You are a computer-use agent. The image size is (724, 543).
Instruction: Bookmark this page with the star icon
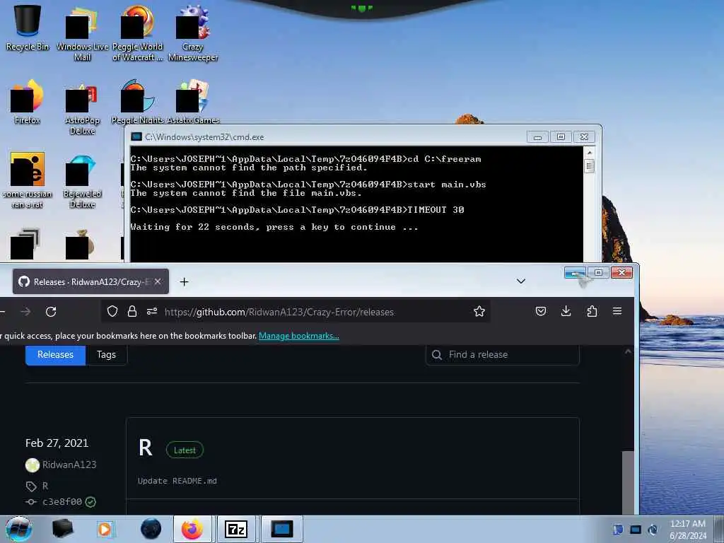[x=479, y=311]
